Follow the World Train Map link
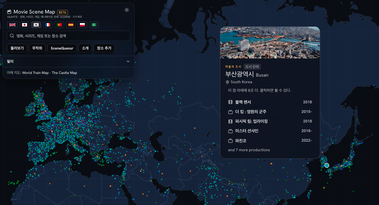This screenshot has width=379, height=205. click(x=35, y=73)
